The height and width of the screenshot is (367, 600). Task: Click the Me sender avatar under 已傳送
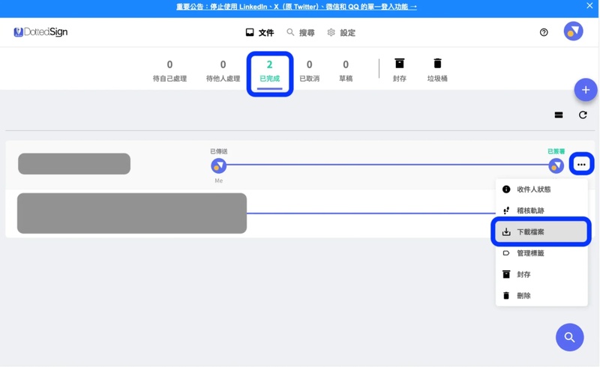point(219,166)
